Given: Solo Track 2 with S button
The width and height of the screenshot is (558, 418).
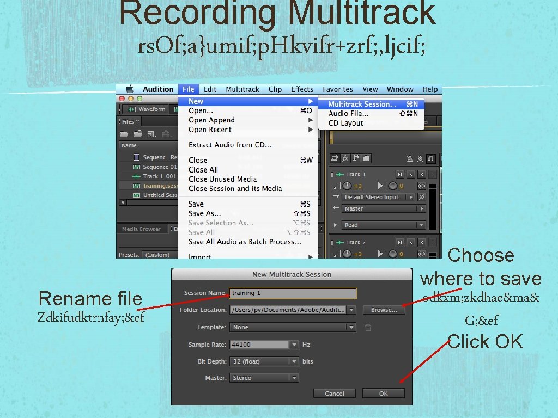Looking at the screenshot, I should [x=411, y=242].
